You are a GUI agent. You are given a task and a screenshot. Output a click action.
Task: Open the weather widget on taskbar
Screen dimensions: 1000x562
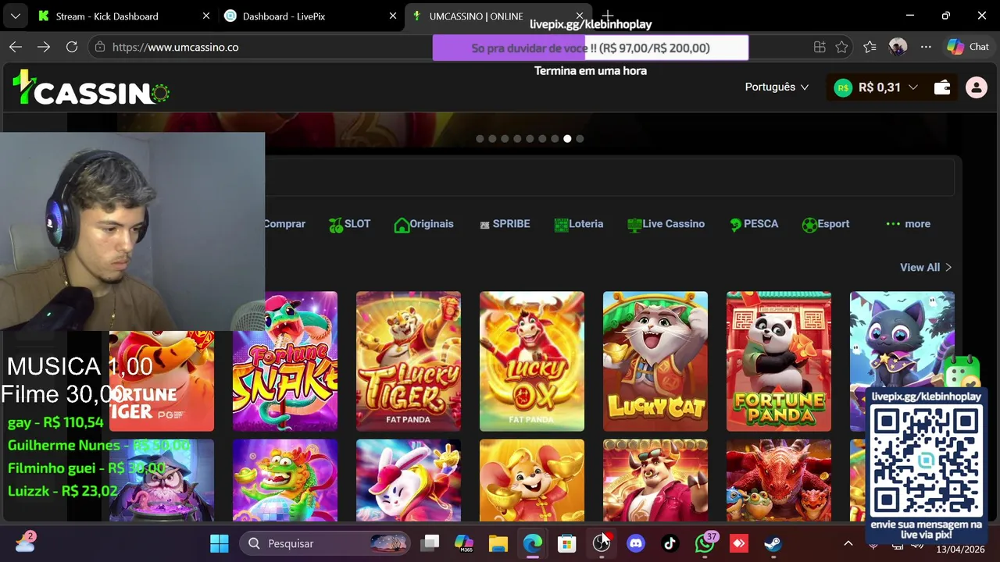pyautogui.click(x=25, y=542)
